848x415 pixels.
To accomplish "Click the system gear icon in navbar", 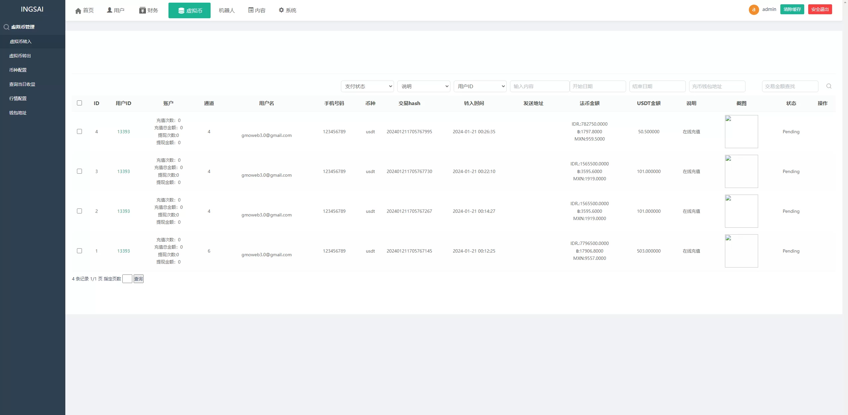I will 281,10.
